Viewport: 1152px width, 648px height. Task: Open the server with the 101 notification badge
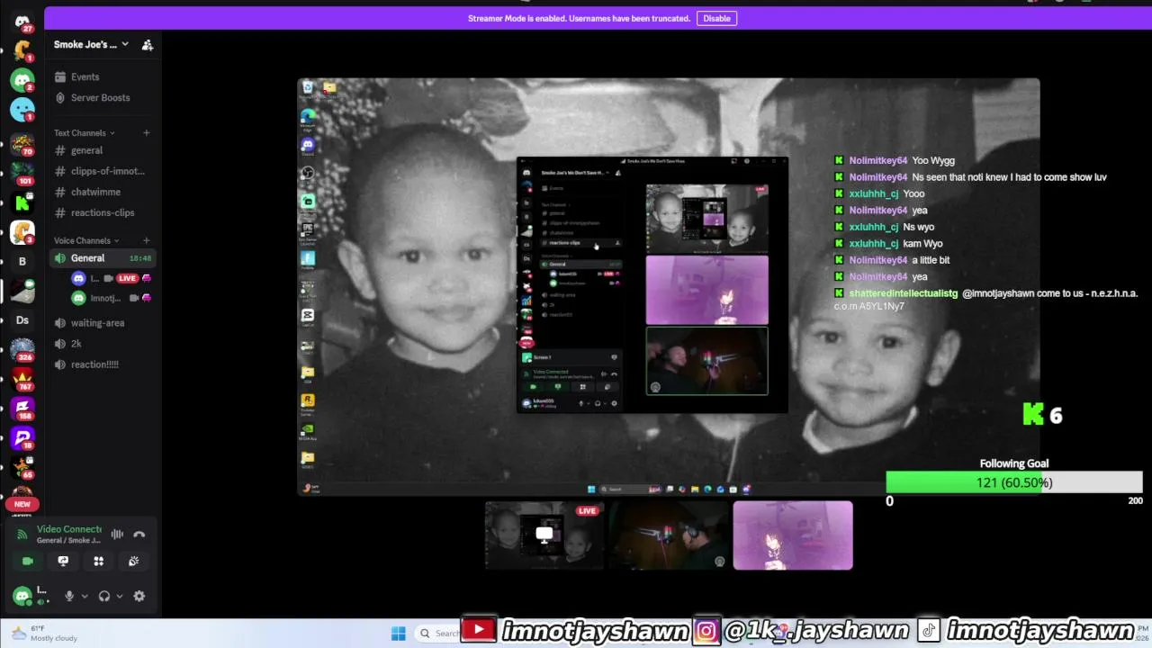(22, 173)
